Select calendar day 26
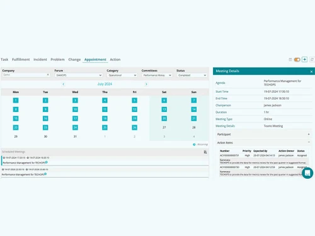This screenshot has width=315, height=236. point(135,127)
